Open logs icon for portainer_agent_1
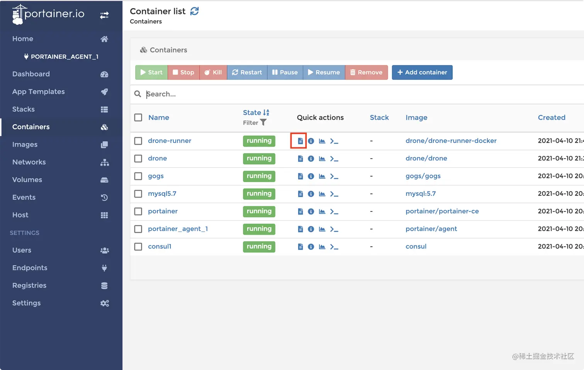This screenshot has height=370, width=584. click(300, 229)
